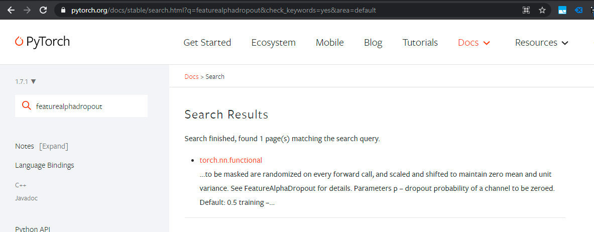
Task: Expand the Docs navigation dropdown
Action: pos(474,43)
